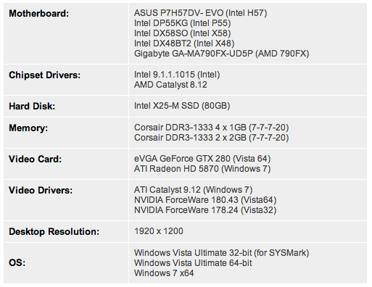Viewport: 372px width, 287px height.
Task: Click the Corsair 4 x 1GB entry
Action: click(212, 128)
